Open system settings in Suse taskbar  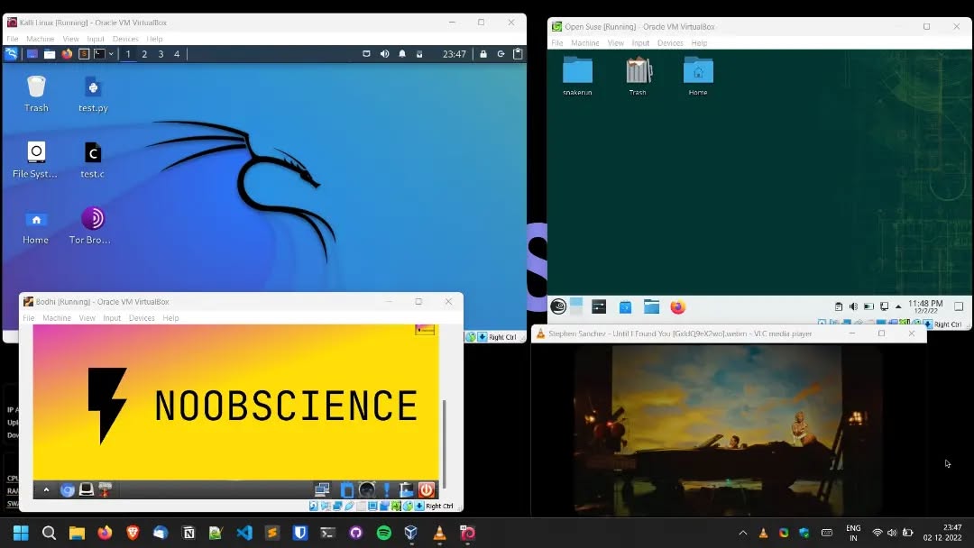pos(599,306)
